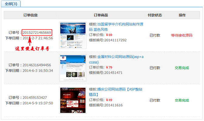This screenshot has width=204, height=121.
Task: Open the 出国留学中介机构网站制作源码 link
Action: [x=116, y=27]
